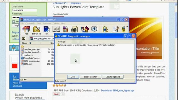
Task: Click the red square in the sidebar
Action: click(15, 66)
